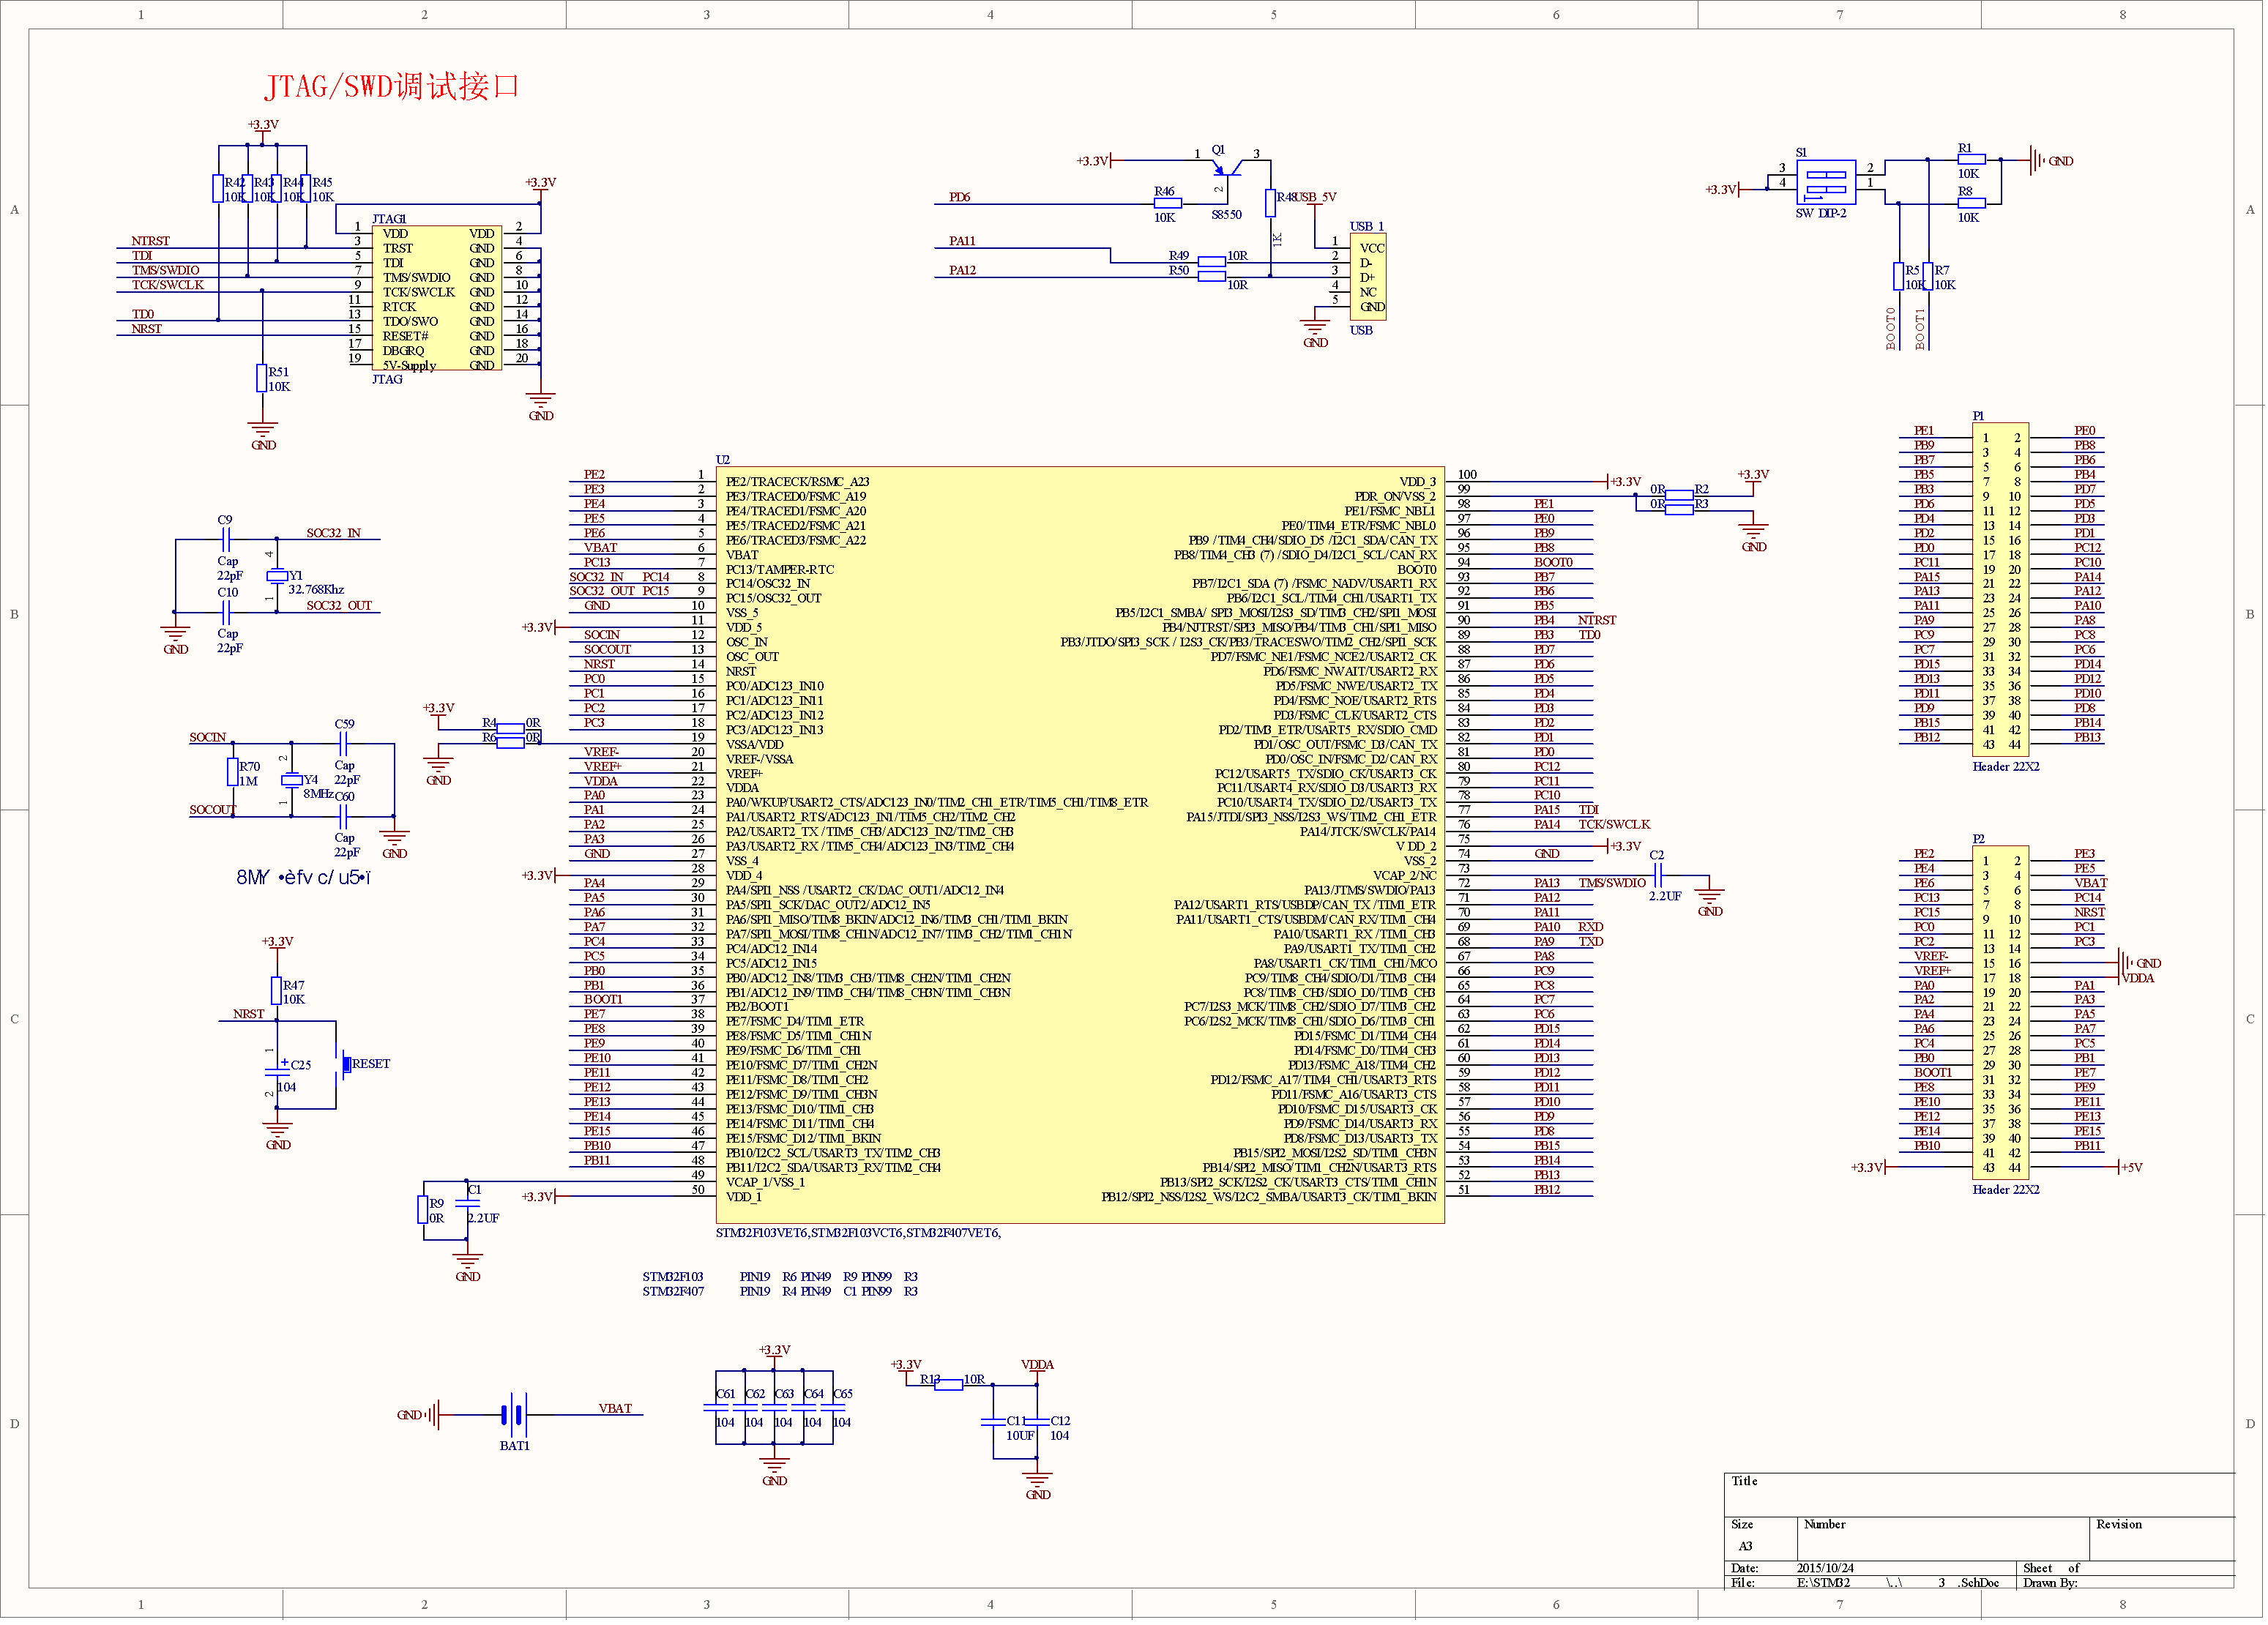Select capacitor C2 2.2UF at VCAP_2

[x=1657, y=875]
